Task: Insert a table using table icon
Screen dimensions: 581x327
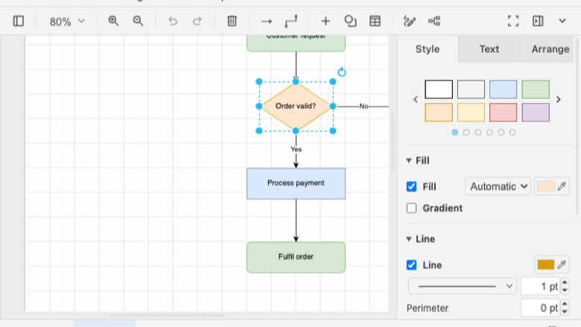Action: [x=375, y=21]
